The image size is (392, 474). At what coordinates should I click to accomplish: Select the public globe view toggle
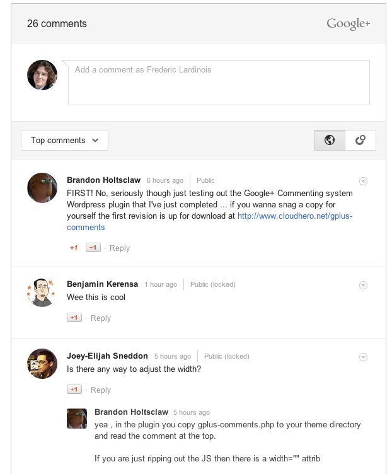(330, 141)
